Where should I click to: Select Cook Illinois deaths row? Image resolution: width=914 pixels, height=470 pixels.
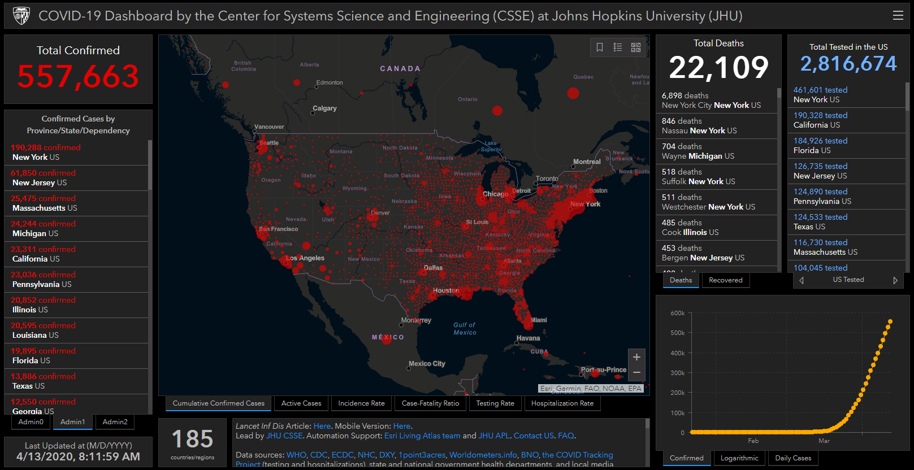(716, 228)
